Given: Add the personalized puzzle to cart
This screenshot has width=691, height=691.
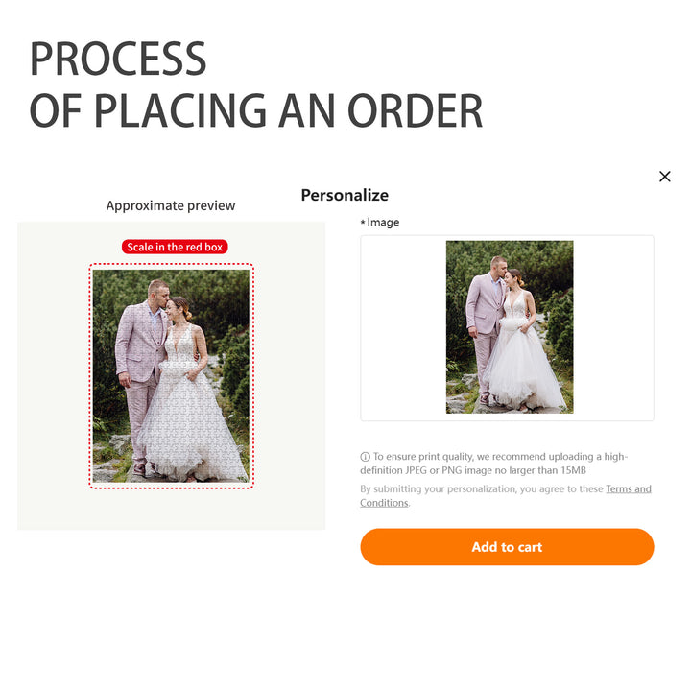Looking at the screenshot, I should pos(507,546).
